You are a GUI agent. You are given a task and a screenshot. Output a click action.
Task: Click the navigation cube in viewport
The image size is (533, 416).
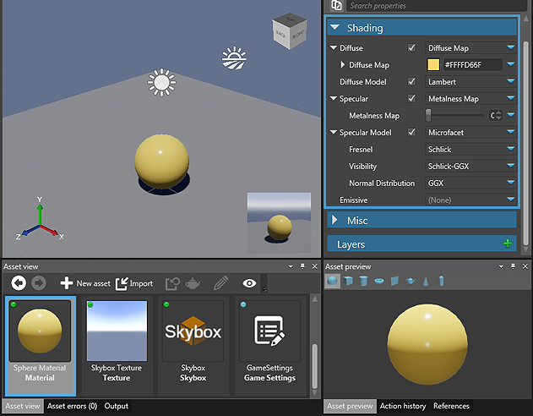(290, 32)
